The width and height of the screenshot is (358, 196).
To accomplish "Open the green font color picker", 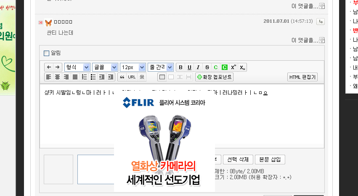I will click(216, 67).
